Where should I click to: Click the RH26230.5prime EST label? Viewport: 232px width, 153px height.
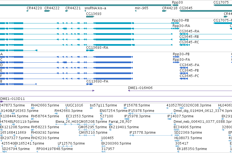pos(45,138)
